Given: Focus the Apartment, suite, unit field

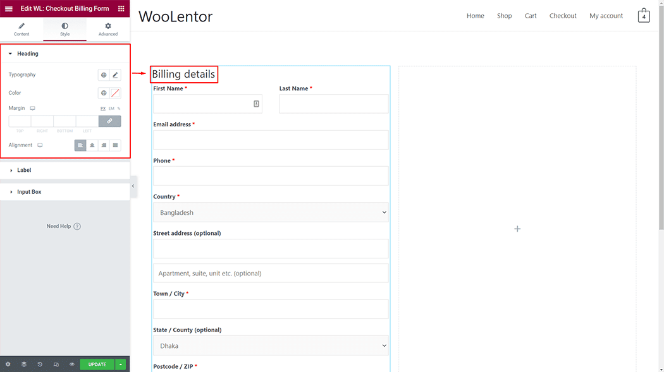Looking at the screenshot, I should pos(271,273).
